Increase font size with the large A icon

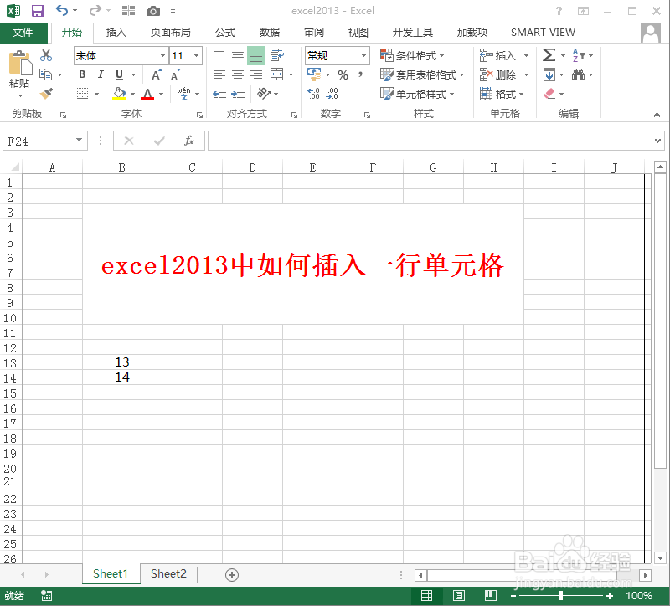(x=157, y=75)
